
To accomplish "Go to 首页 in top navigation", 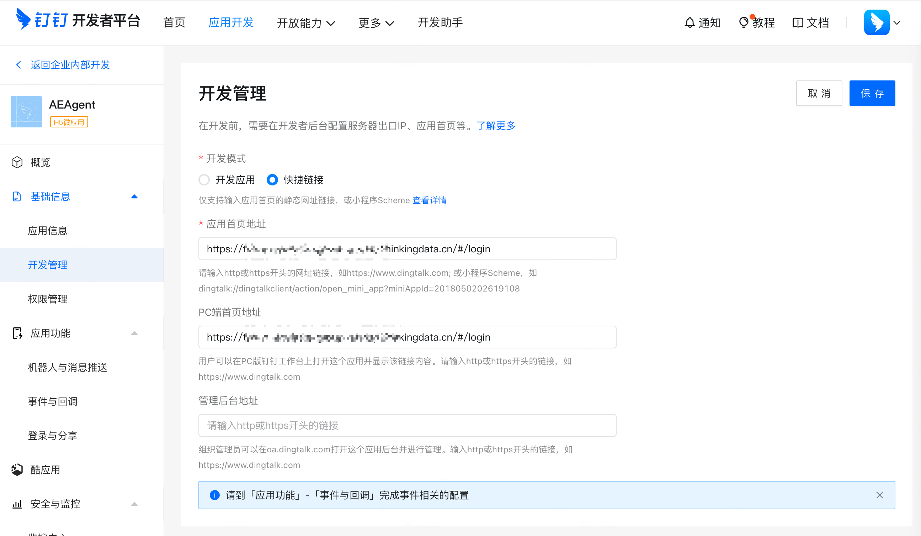I will click(174, 23).
